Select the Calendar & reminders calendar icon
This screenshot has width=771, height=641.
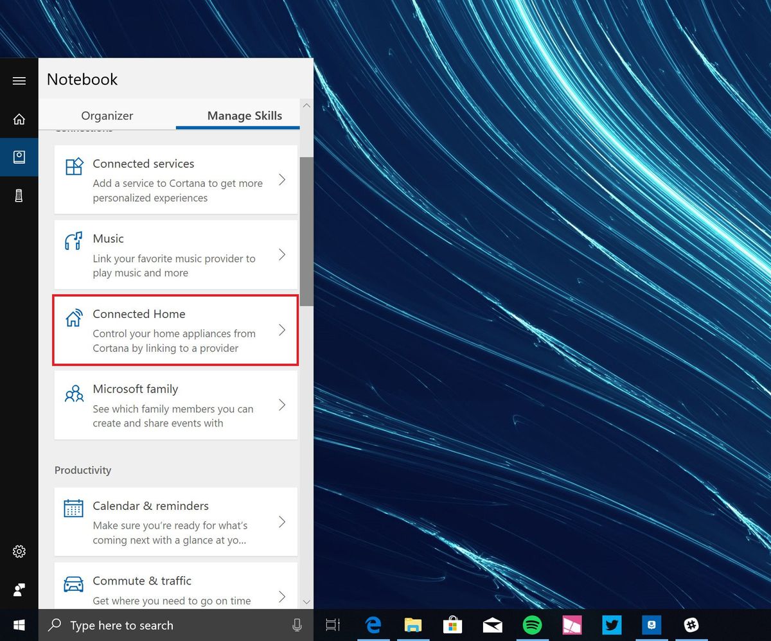pyautogui.click(x=73, y=508)
